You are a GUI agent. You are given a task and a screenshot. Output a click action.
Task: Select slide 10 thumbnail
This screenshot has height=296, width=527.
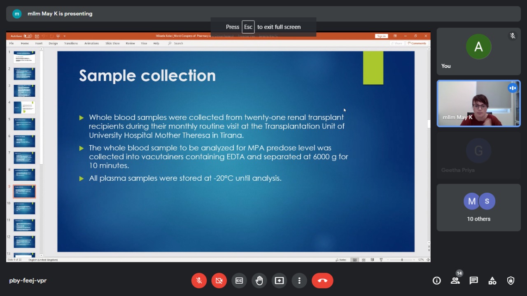click(x=24, y=208)
